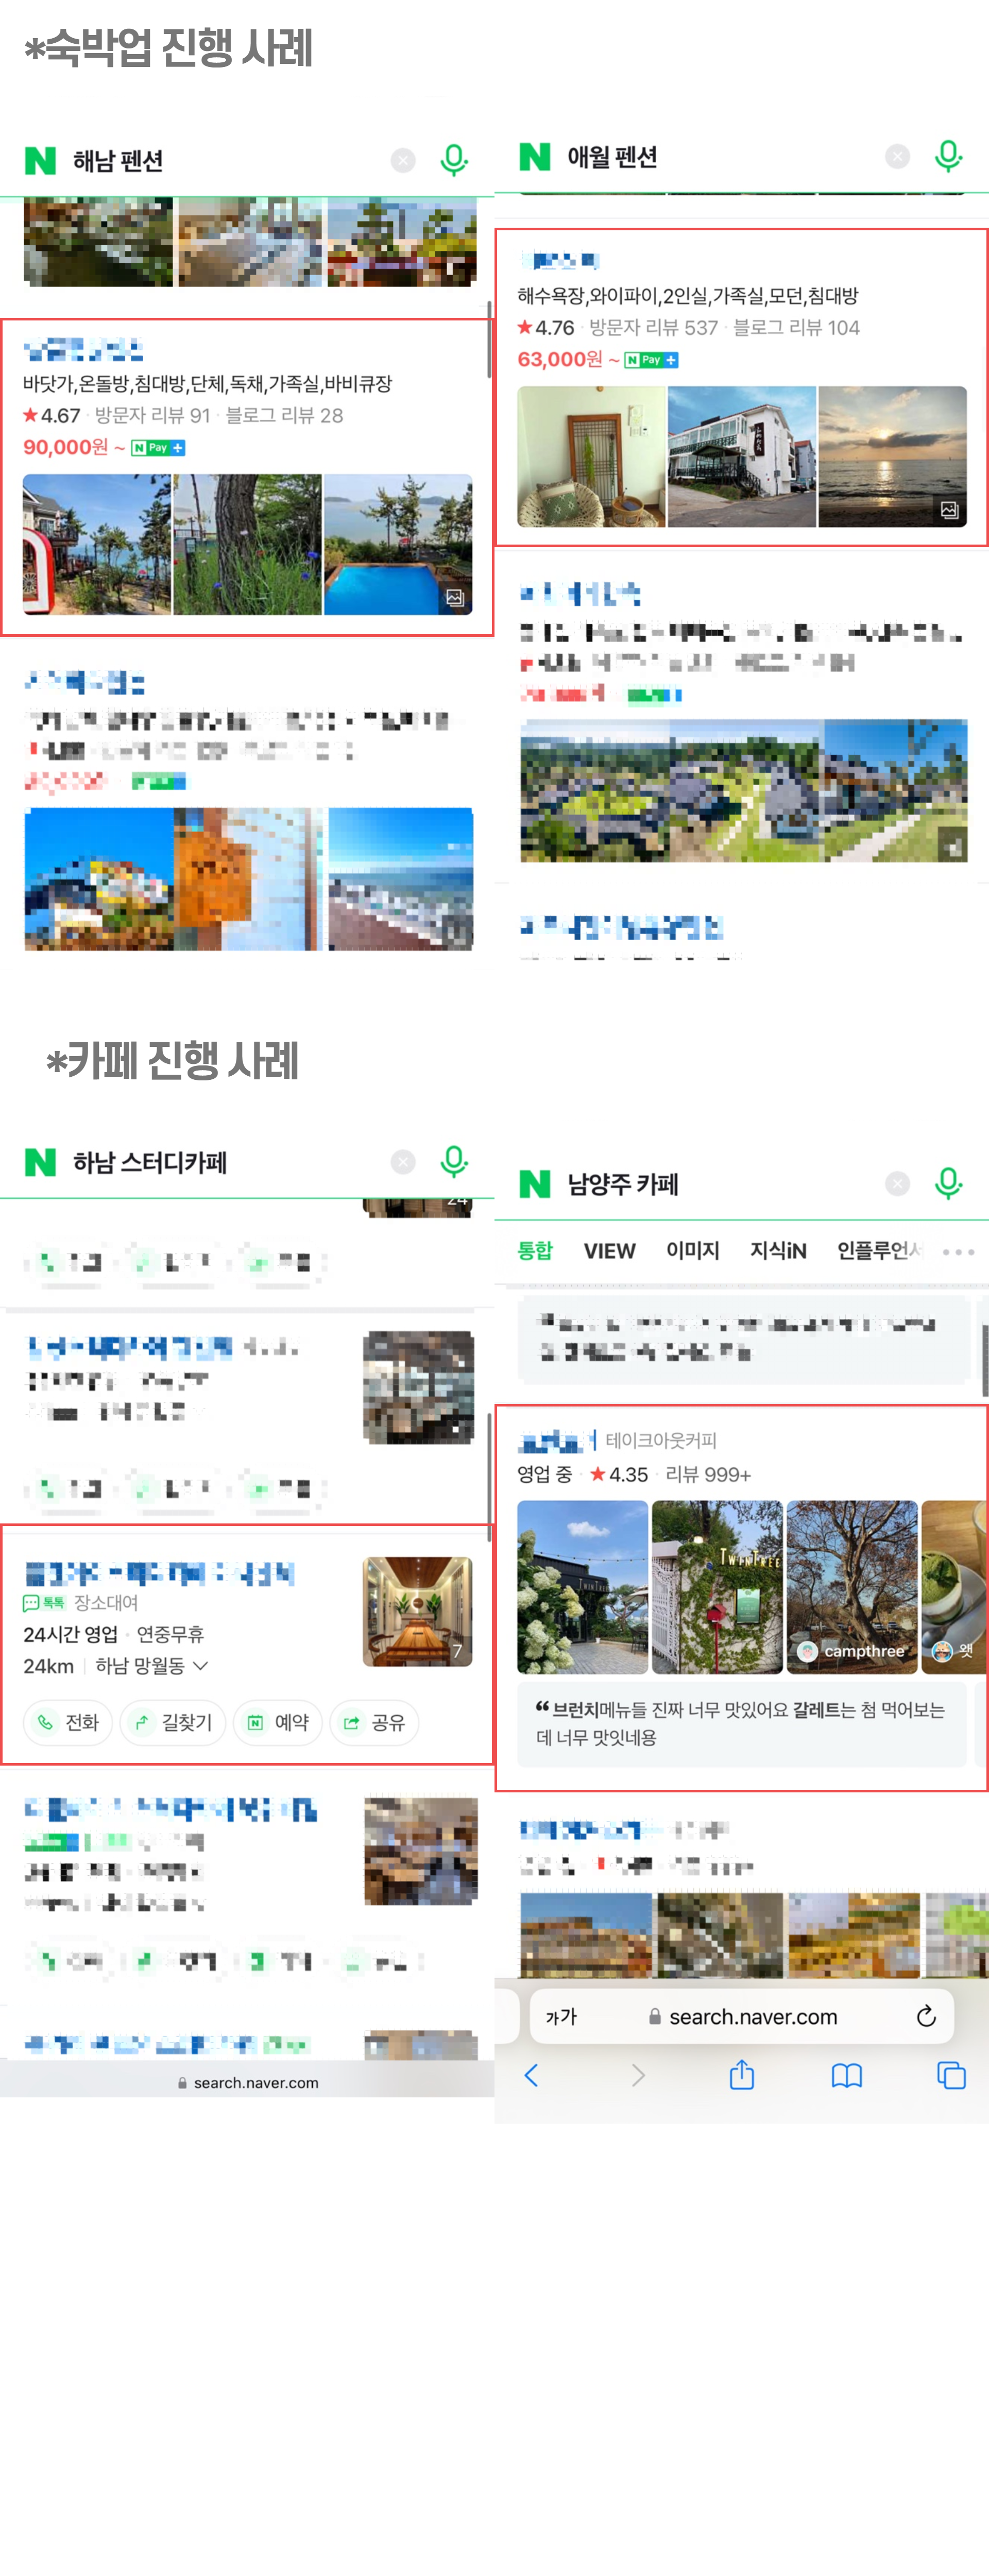
Task: Open the Safari tabs overview icon
Action: pos(951,2075)
